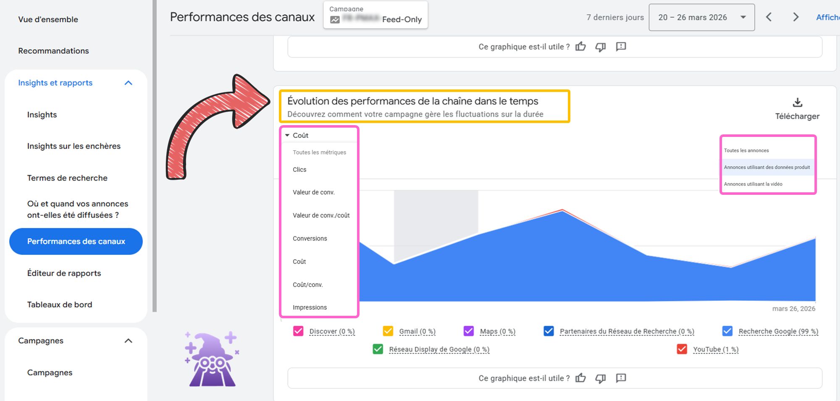
Task: Open Éditeur de rapports in sidebar
Action: tap(64, 273)
